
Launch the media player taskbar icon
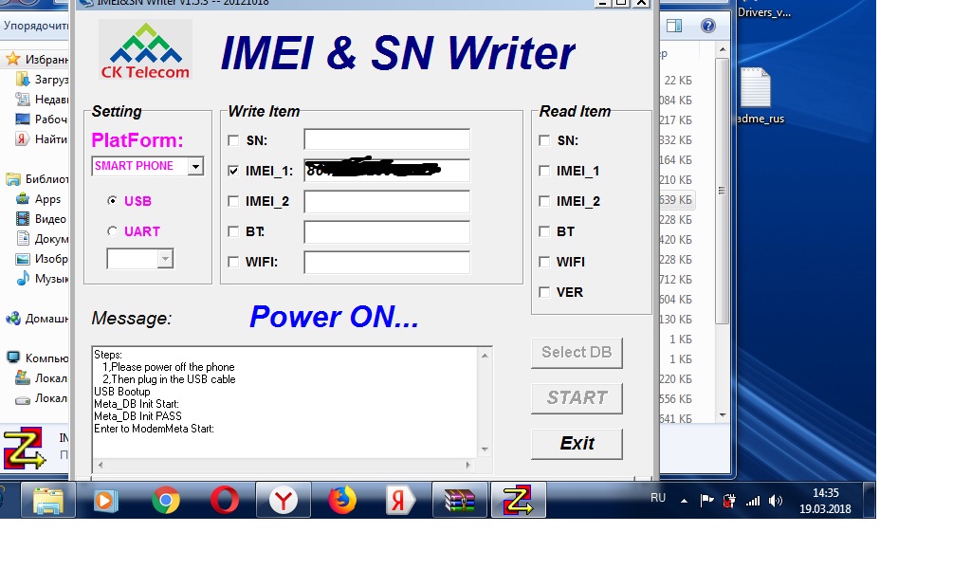coord(106,501)
